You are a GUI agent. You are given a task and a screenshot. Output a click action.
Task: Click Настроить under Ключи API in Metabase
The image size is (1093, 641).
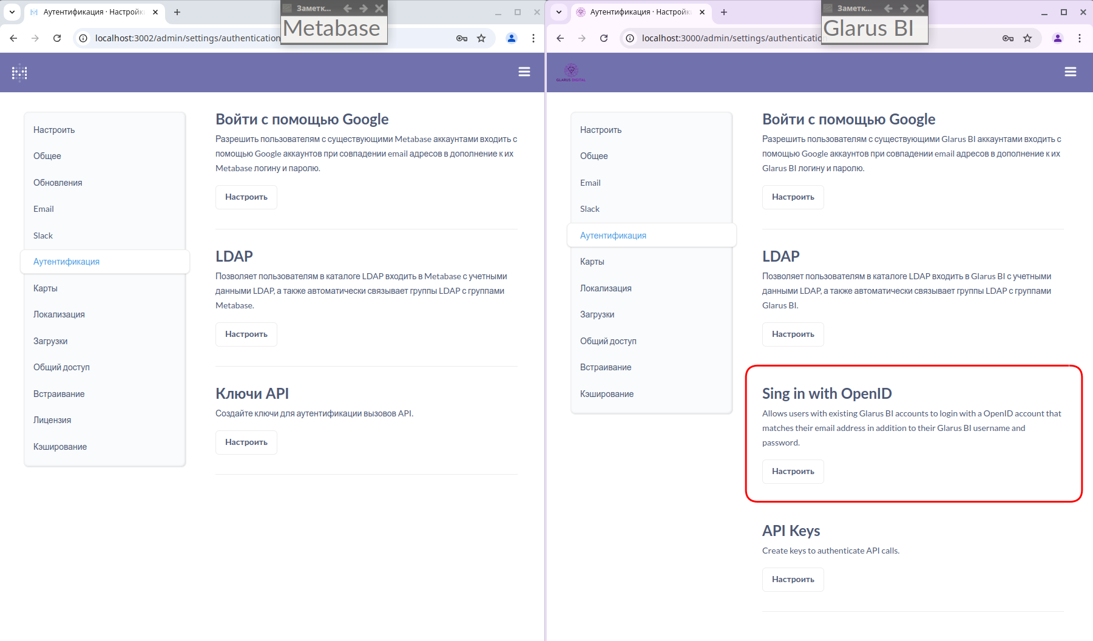pyautogui.click(x=246, y=442)
